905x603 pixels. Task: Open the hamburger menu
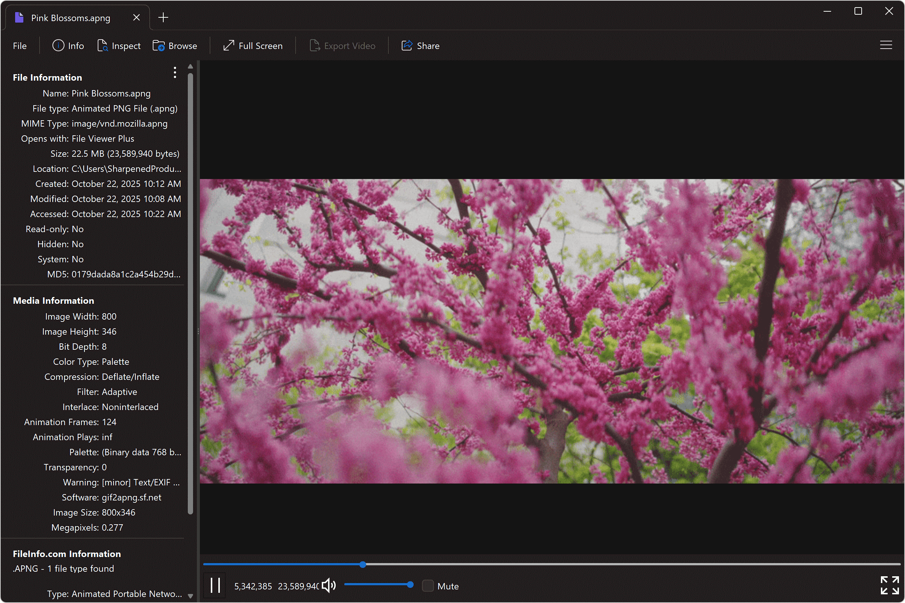click(886, 45)
